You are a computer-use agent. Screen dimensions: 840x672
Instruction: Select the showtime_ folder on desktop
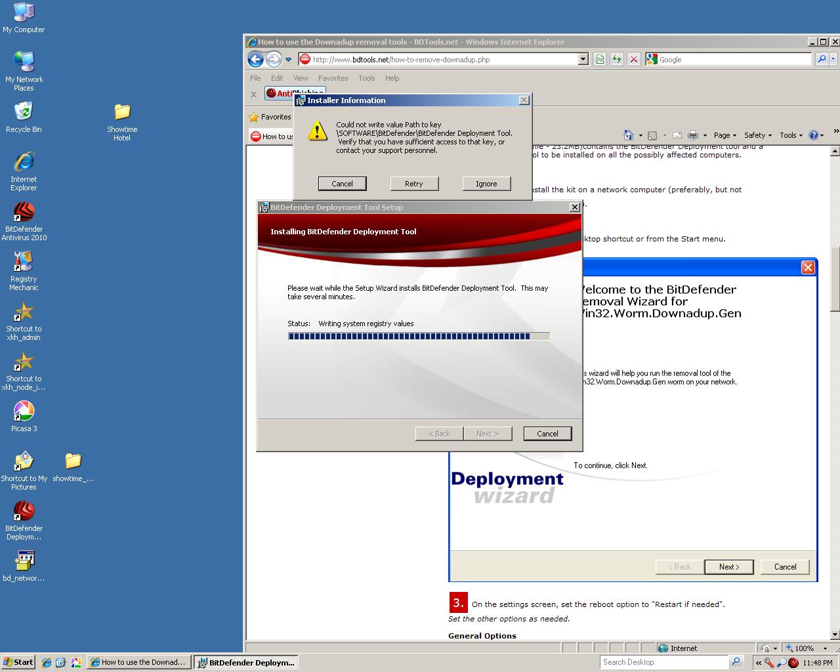73,466
